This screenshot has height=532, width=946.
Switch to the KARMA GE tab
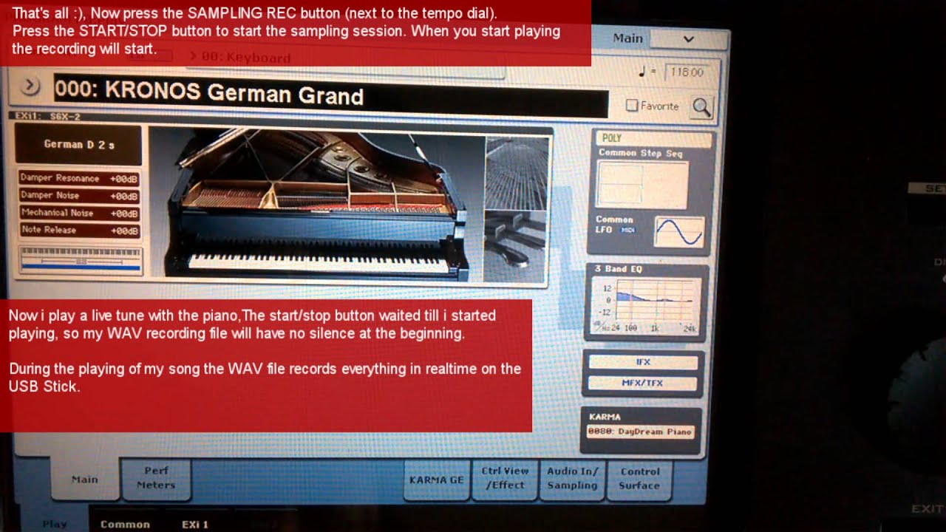(x=436, y=480)
